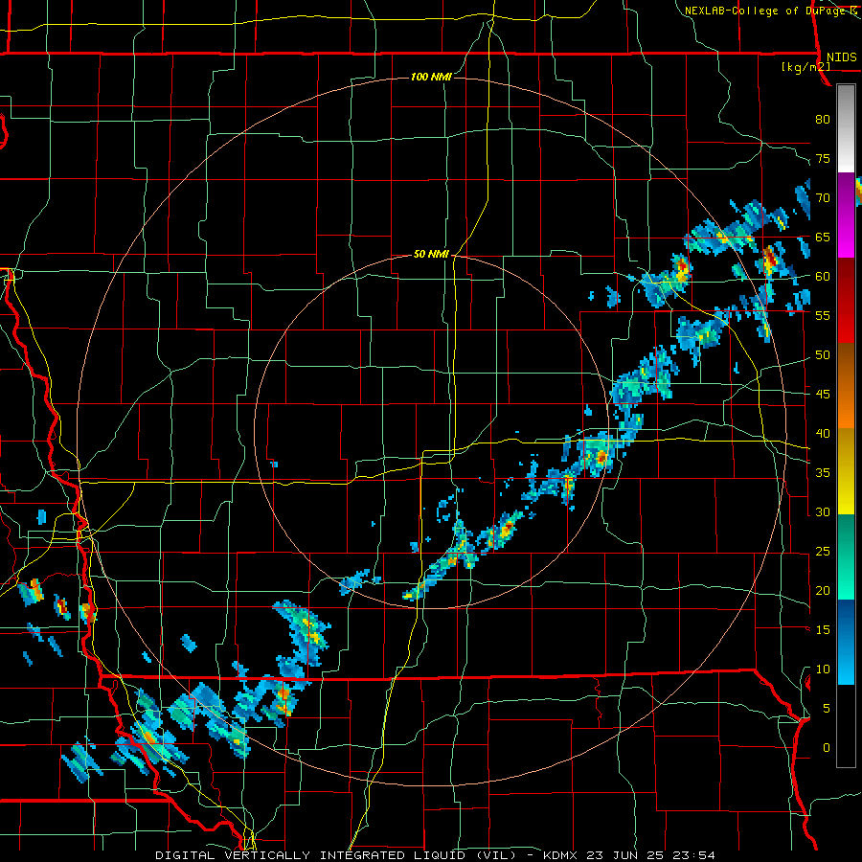The height and width of the screenshot is (862, 862).
Task: Click the DIGITAL VERTICALLY INTEGRATED LIQUID title caption
Action: click(436, 855)
